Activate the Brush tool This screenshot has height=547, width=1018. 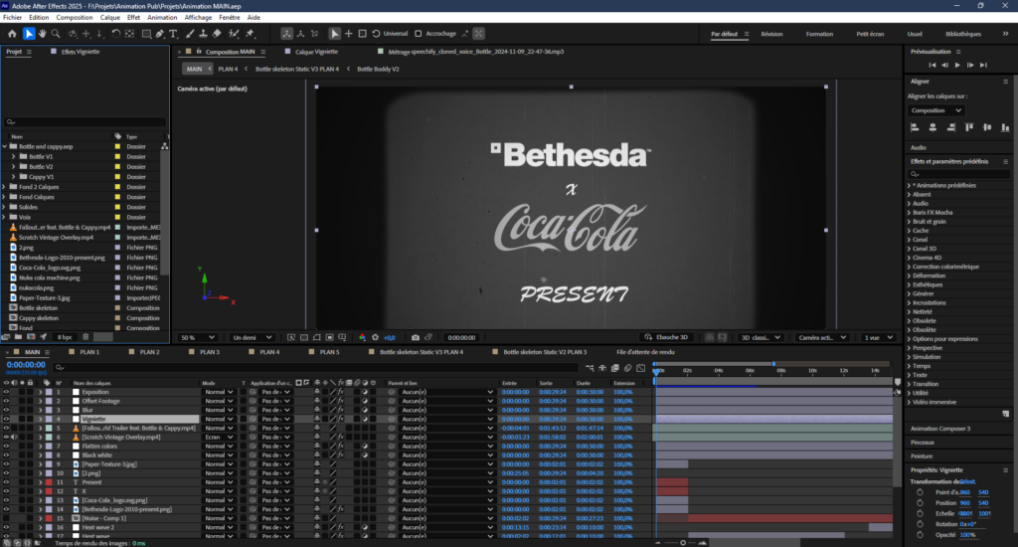188,34
